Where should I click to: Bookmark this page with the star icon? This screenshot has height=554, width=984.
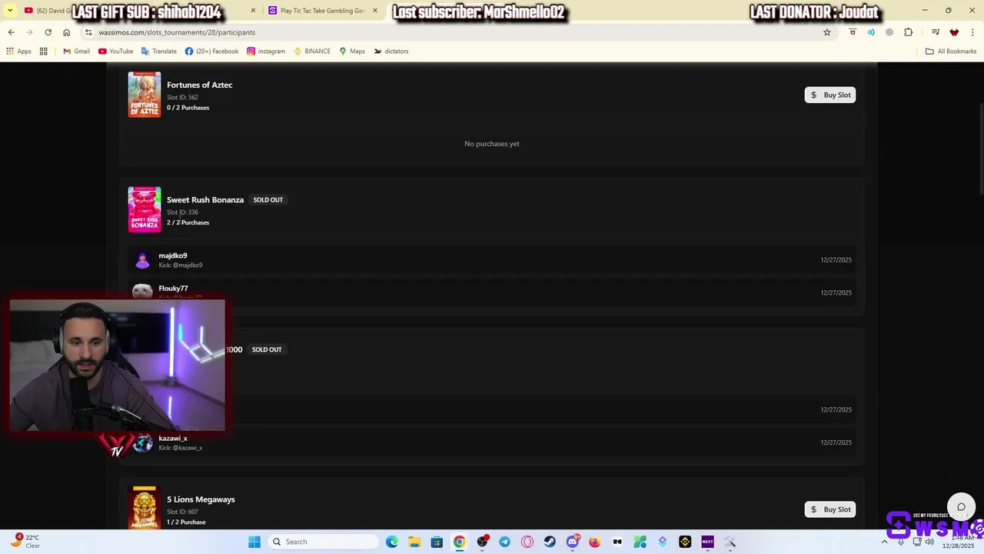coord(827,32)
